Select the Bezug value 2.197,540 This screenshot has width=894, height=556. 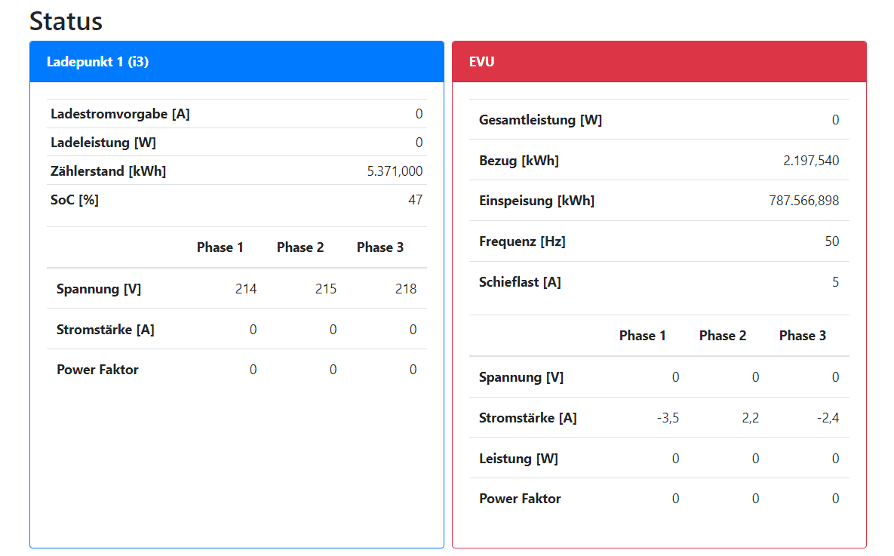[x=811, y=161]
